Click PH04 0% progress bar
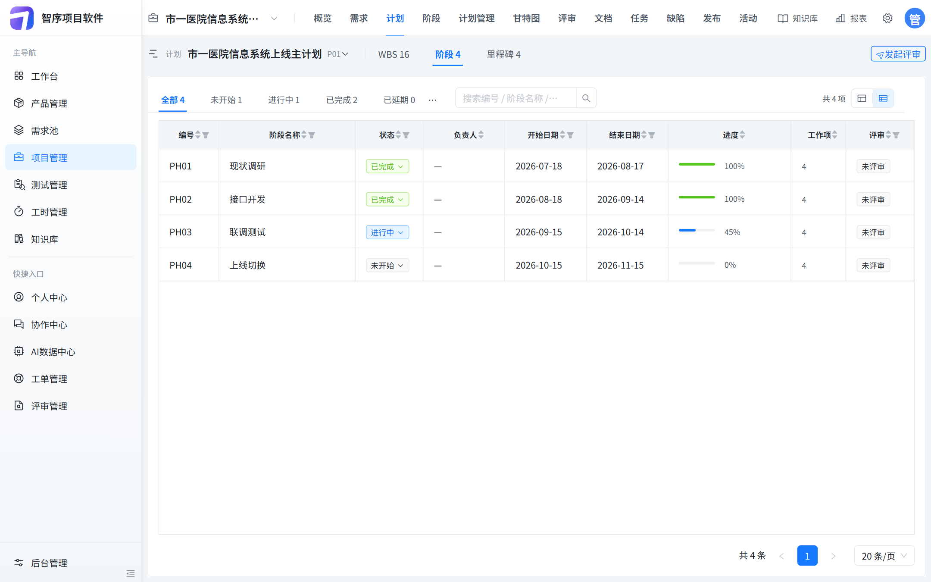 pos(697,263)
